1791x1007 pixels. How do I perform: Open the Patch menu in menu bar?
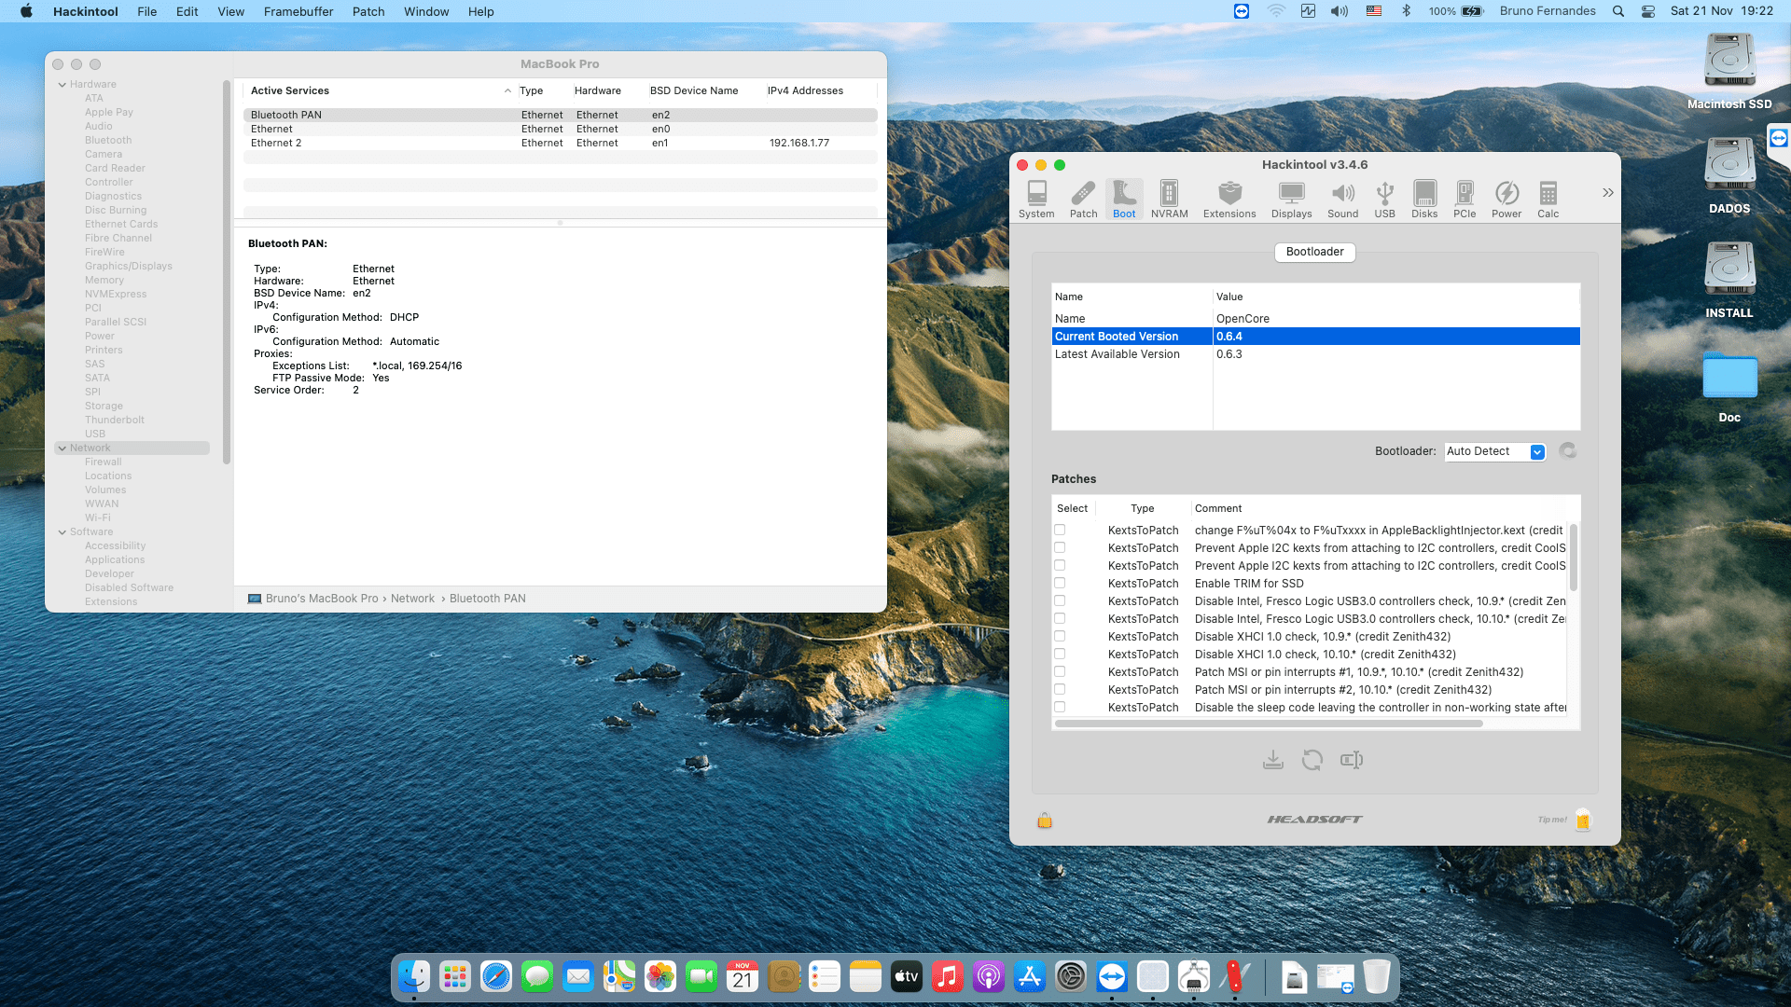(x=368, y=11)
